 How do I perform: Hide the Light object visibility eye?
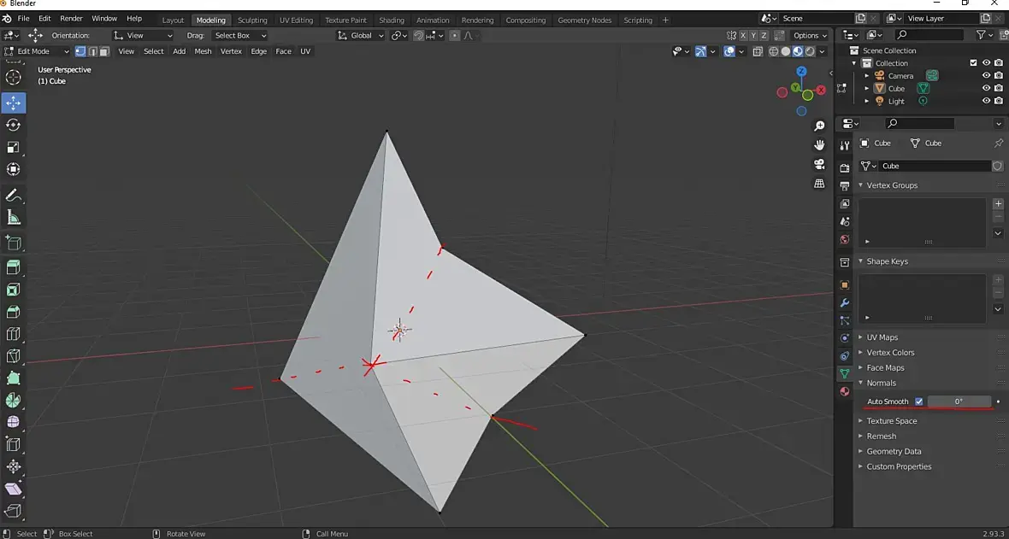coord(986,101)
